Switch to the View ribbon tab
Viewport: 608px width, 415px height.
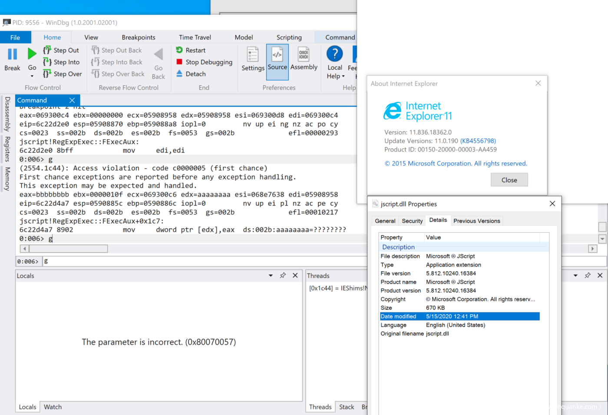[x=91, y=37]
